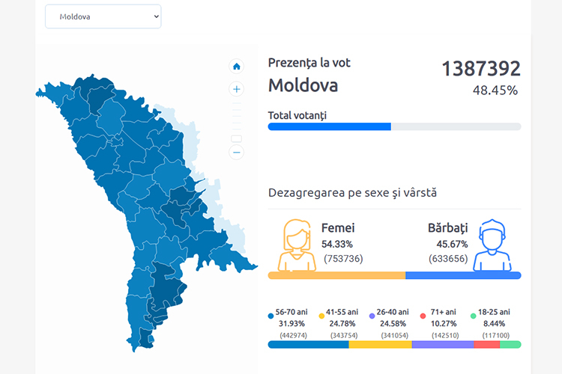Click the map home reset icon
Image resolution: width=562 pixels, height=374 pixels.
click(x=237, y=67)
